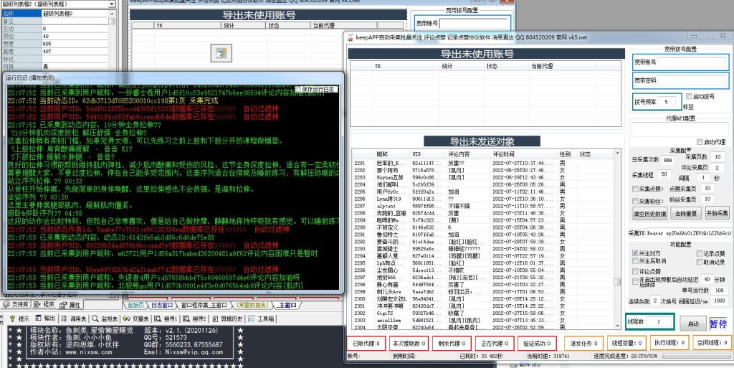The image size is (734, 368).
Task: Click 昵称 column header in list
Action: (382, 154)
